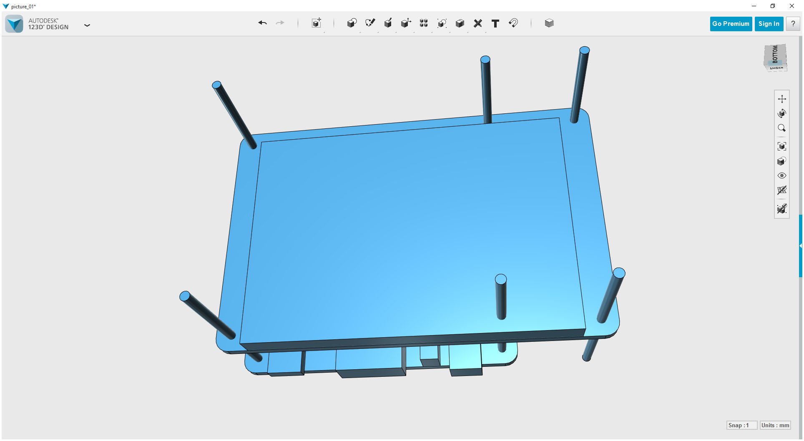The width and height of the screenshot is (804, 441).
Task: Open the Construct tools menu
Action: point(388,23)
